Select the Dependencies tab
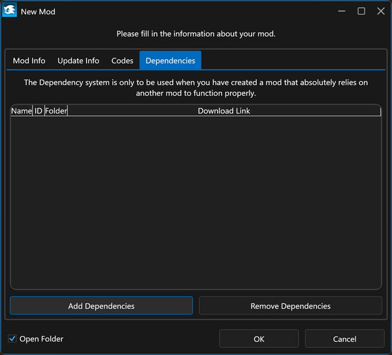The height and width of the screenshot is (355, 392). click(170, 61)
